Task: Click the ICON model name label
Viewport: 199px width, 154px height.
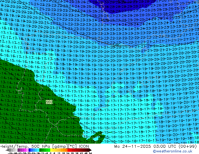Action: [x=84, y=146]
